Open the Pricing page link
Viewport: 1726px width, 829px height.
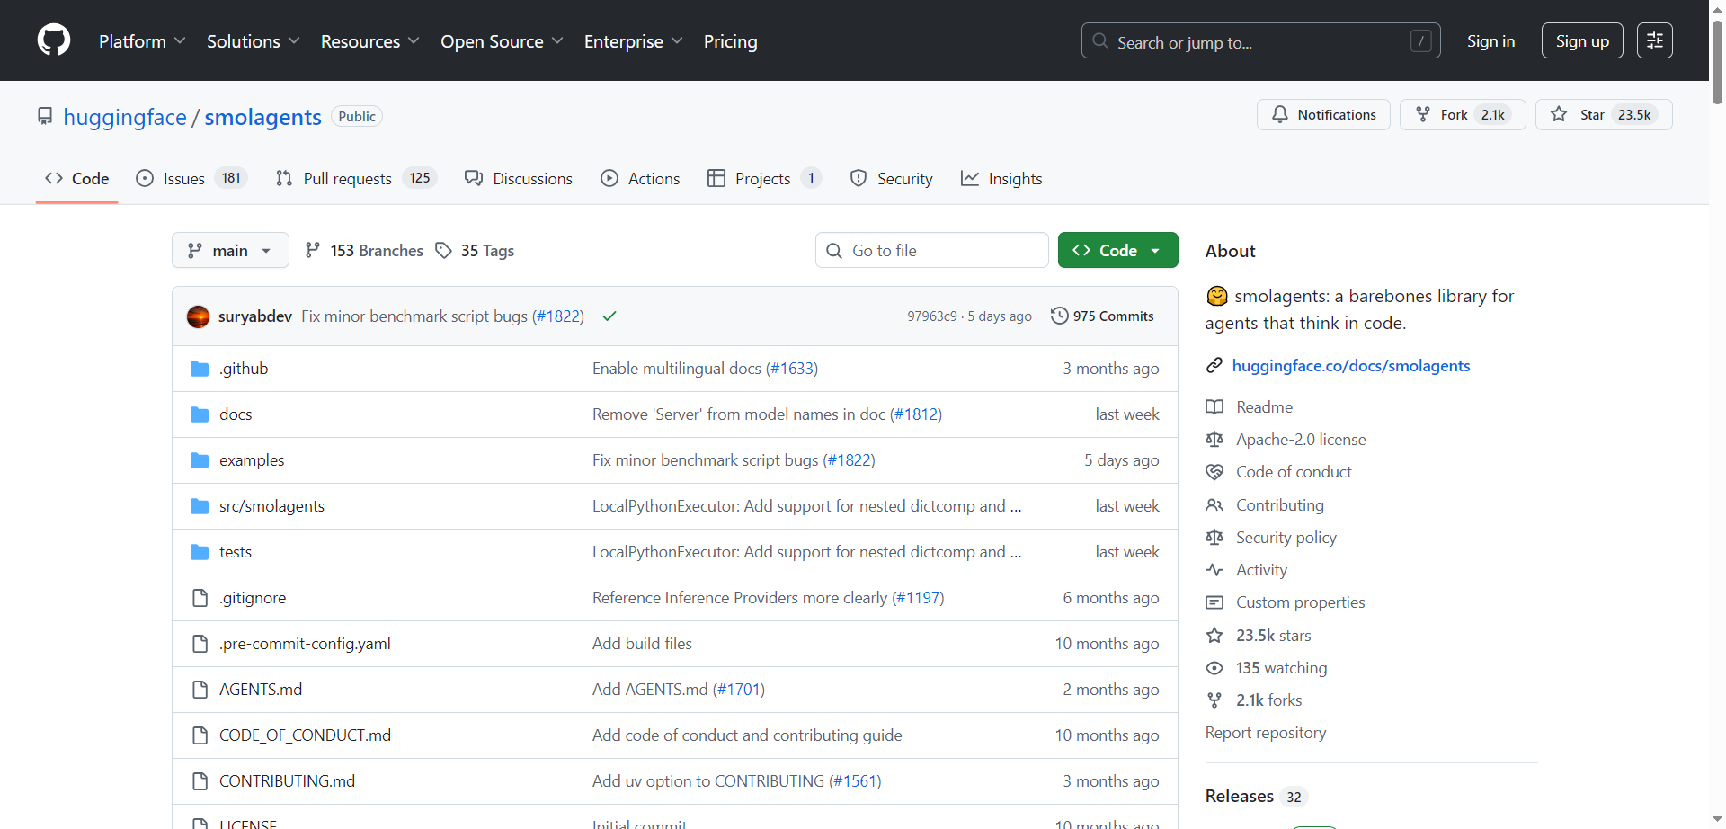[731, 41]
